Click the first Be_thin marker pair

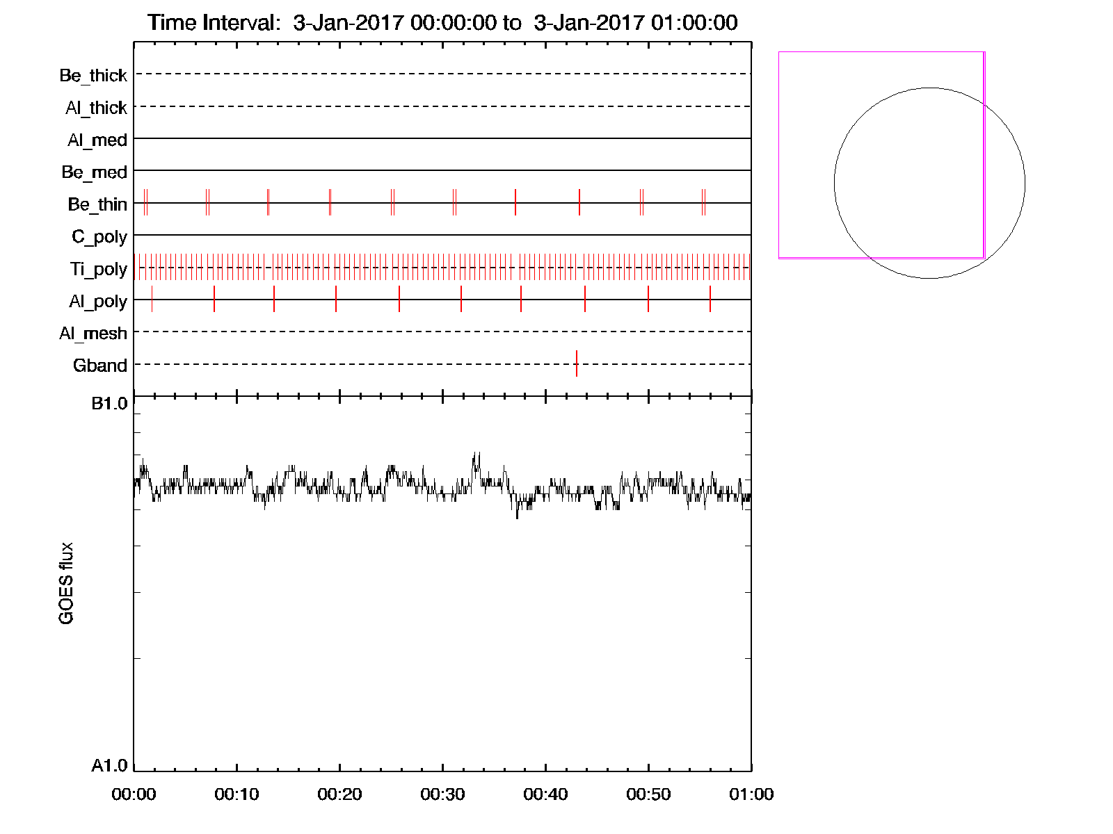[x=145, y=202]
